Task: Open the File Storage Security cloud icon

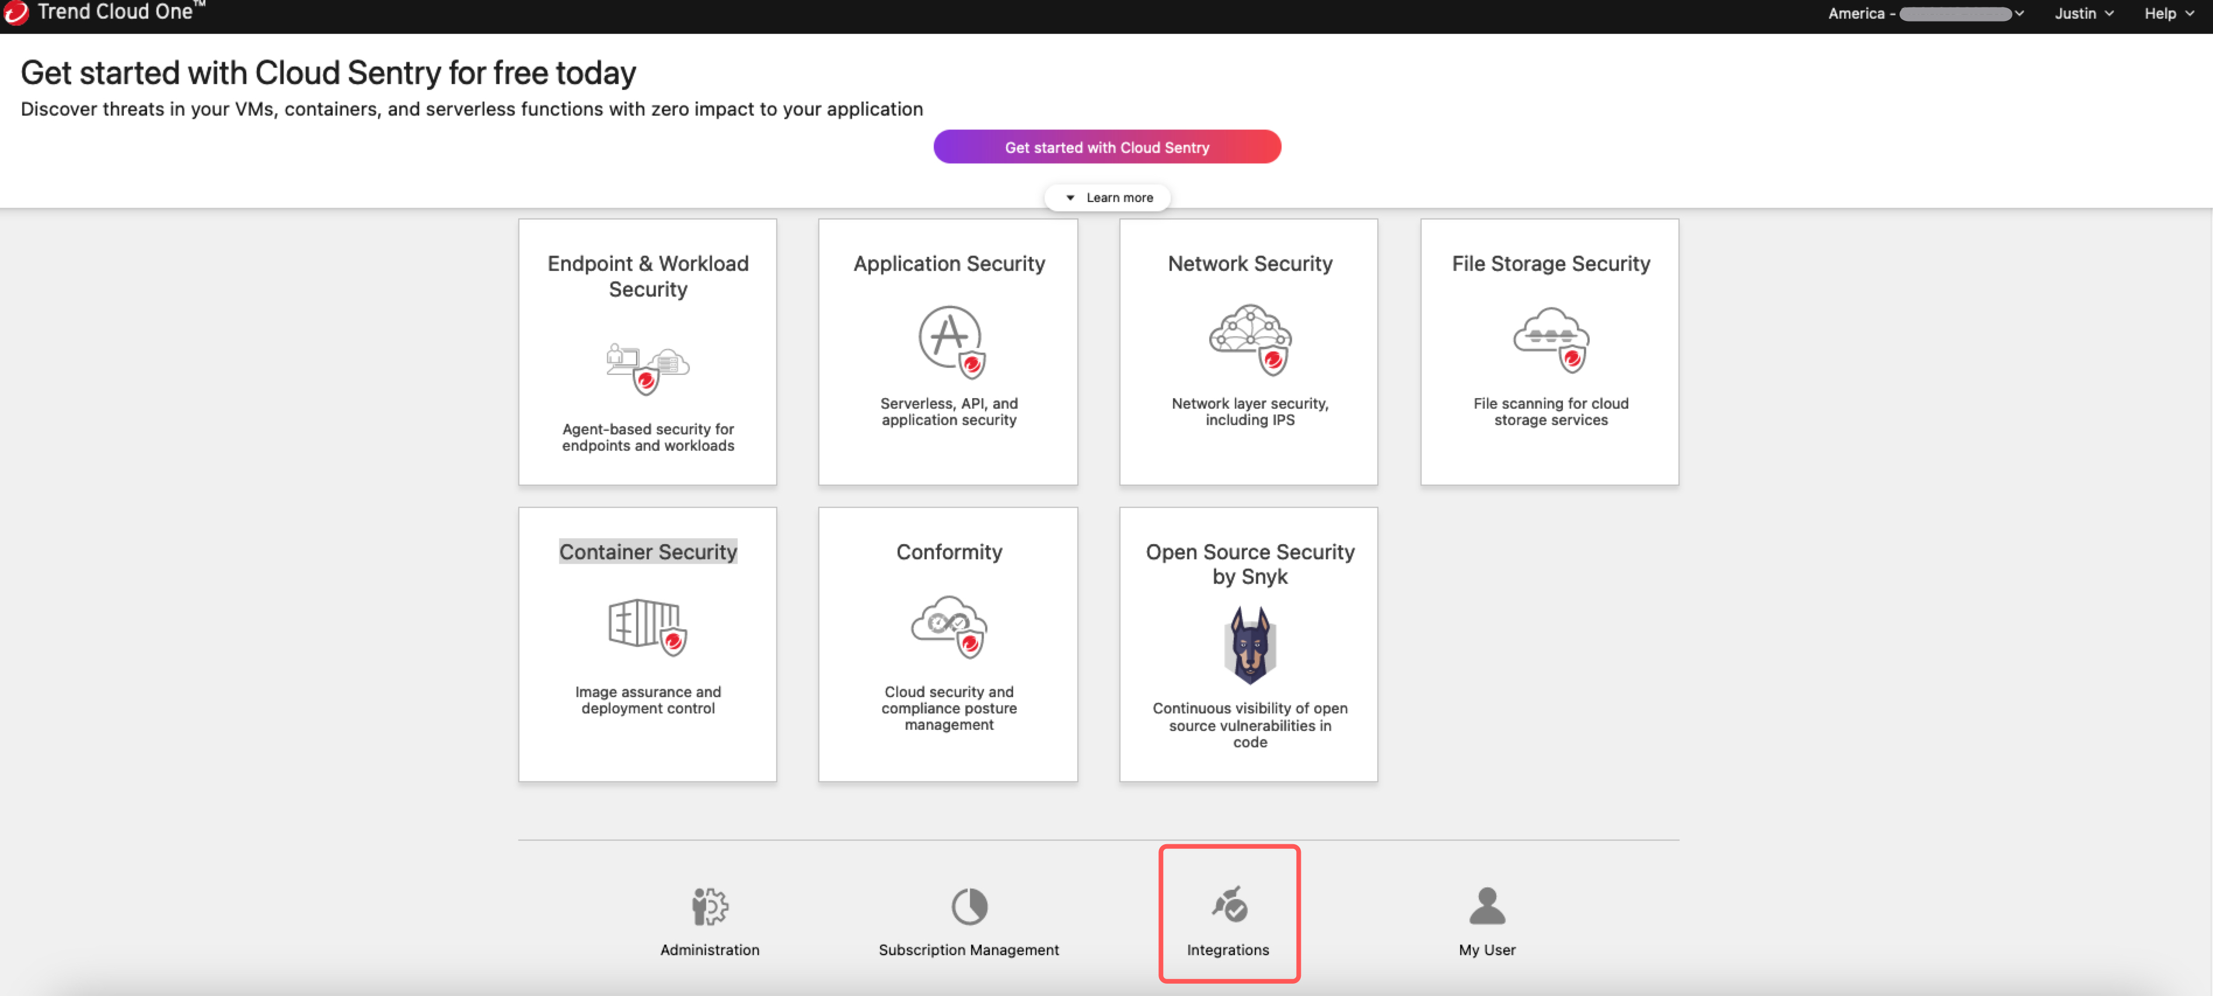Action: pos(1552,339)
